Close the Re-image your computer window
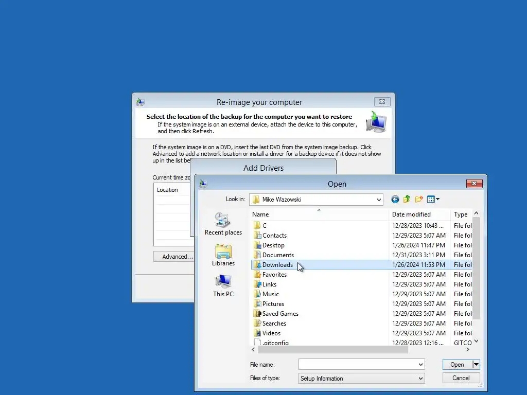Screen dimensions: 527x395 (382, 101)
